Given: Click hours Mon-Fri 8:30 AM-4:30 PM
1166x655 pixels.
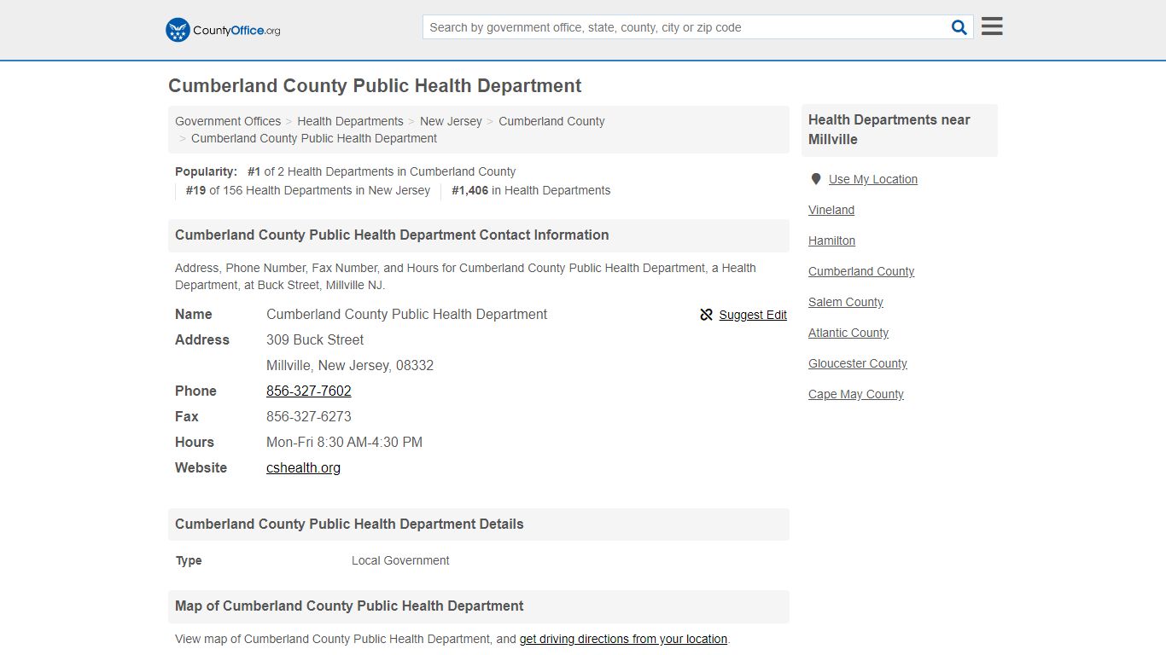Looking at the screenshot, I should click(x=344, y=442).
